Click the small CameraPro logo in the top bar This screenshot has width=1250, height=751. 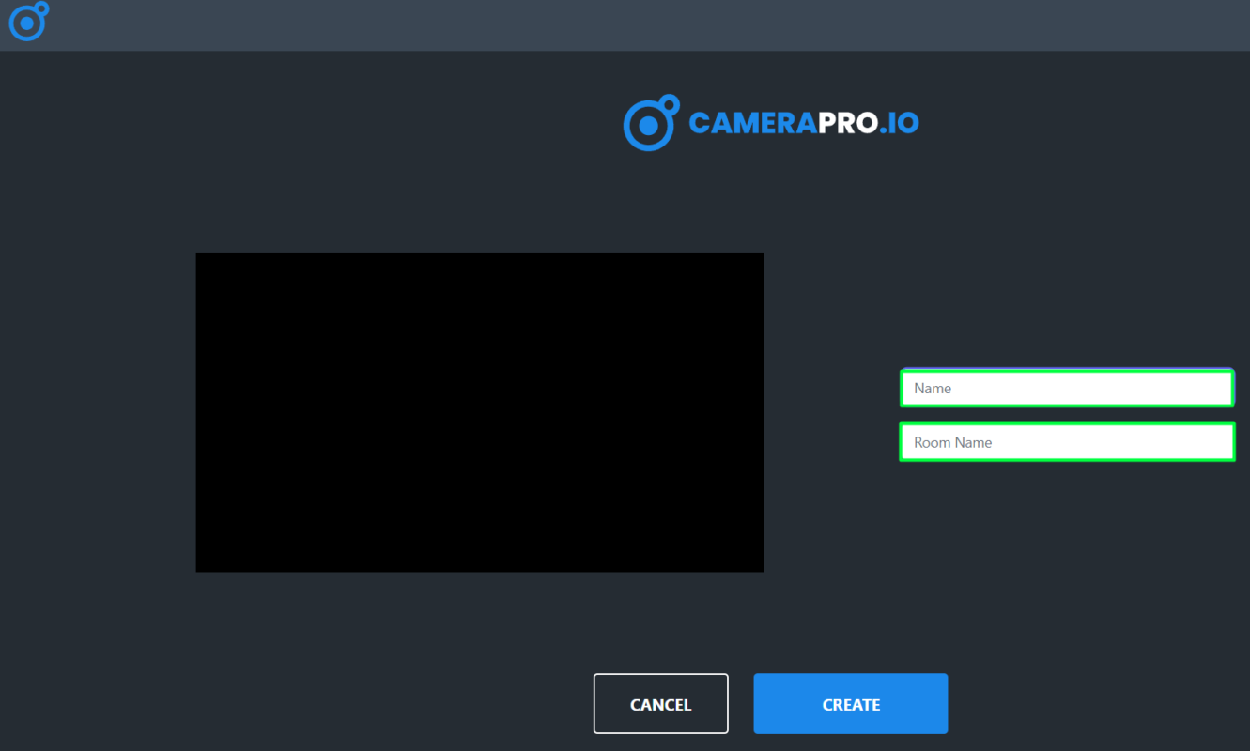coord(28,21)
